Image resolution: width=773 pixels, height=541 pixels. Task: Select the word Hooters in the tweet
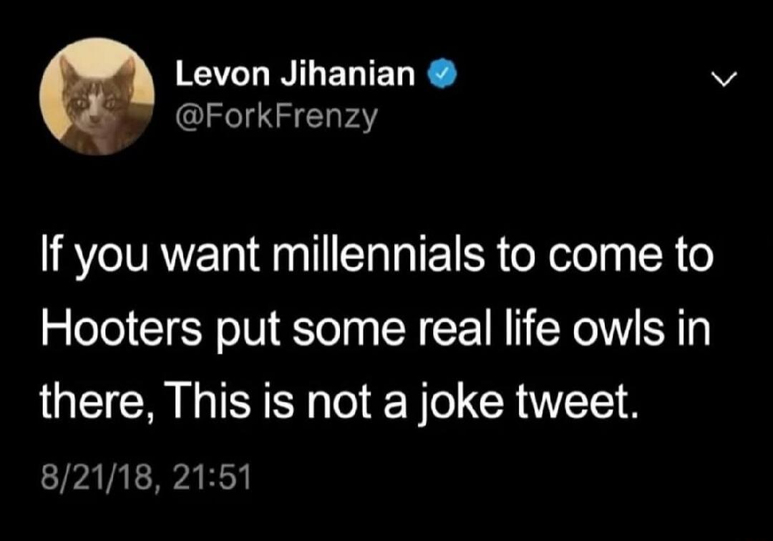pyautogui.click(x=118, y=329)
